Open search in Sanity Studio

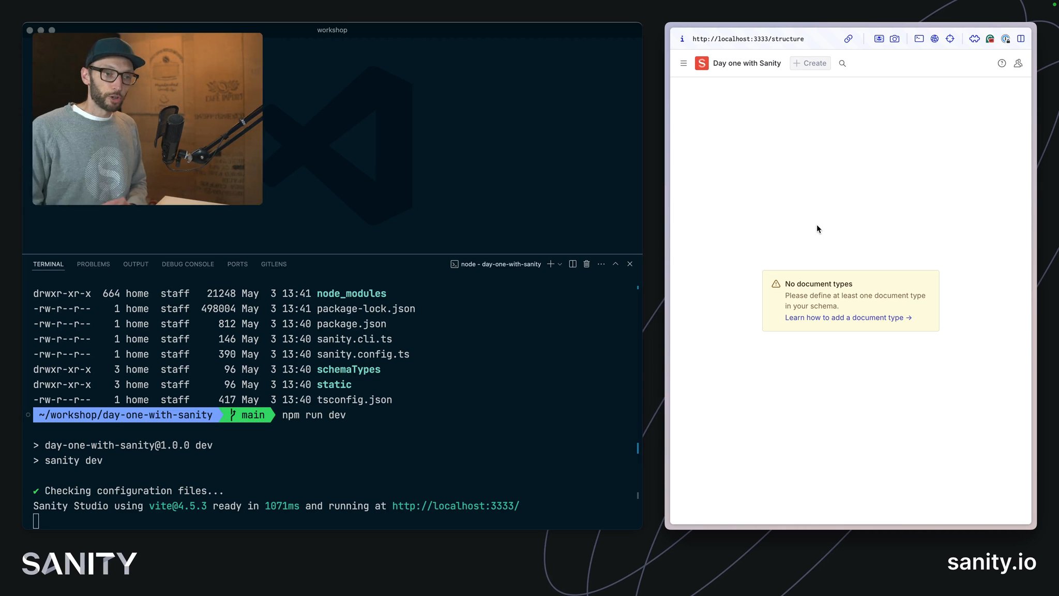(x=842, y=63)
